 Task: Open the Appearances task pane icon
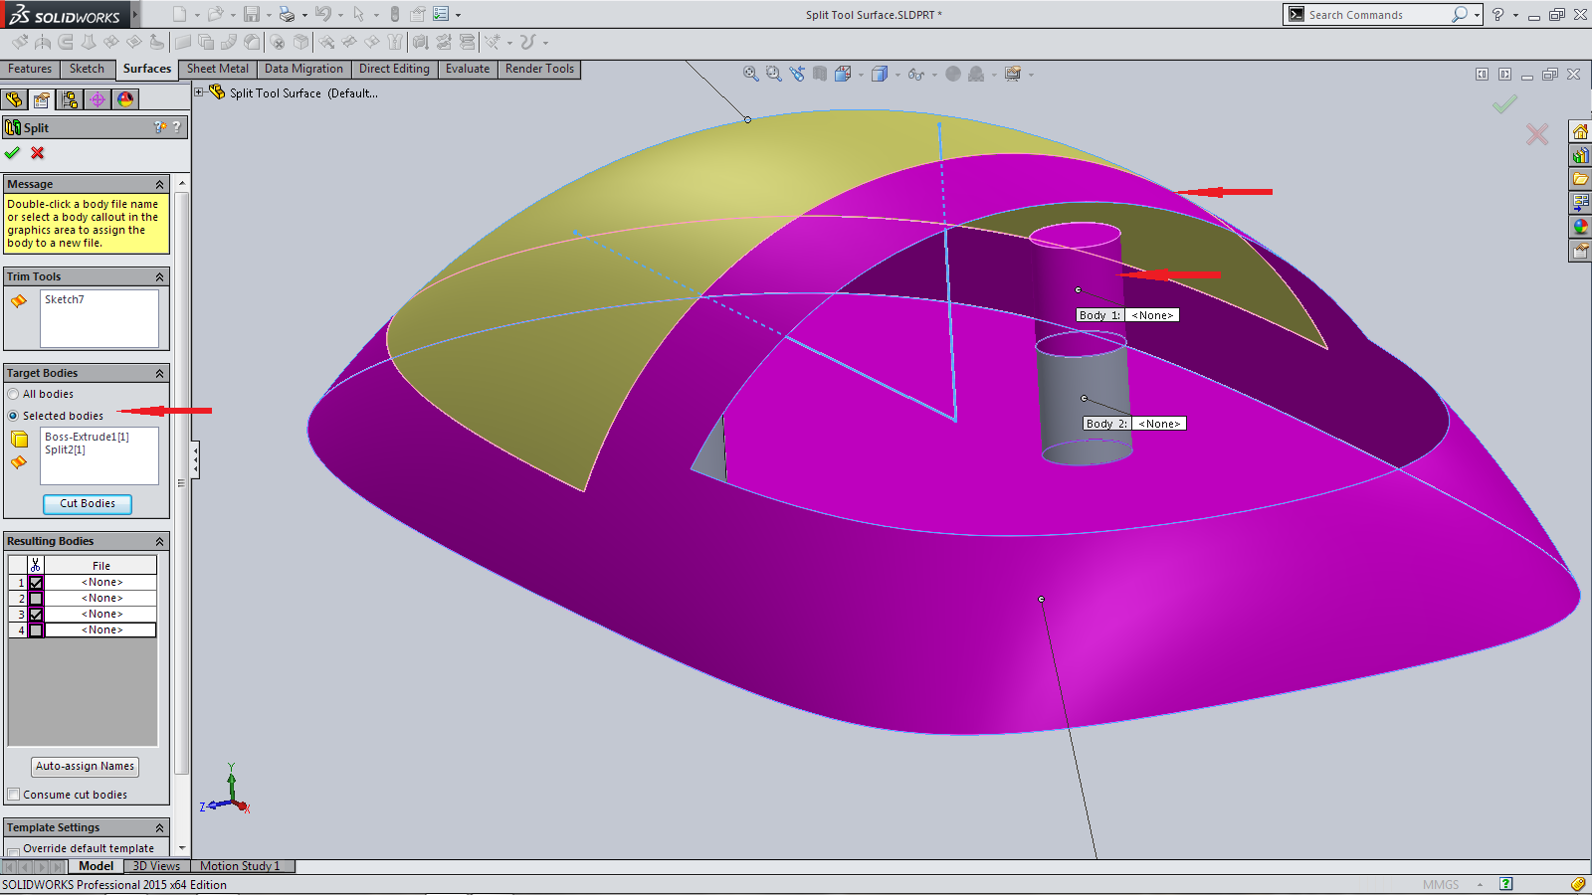[x=1580, y=227]
